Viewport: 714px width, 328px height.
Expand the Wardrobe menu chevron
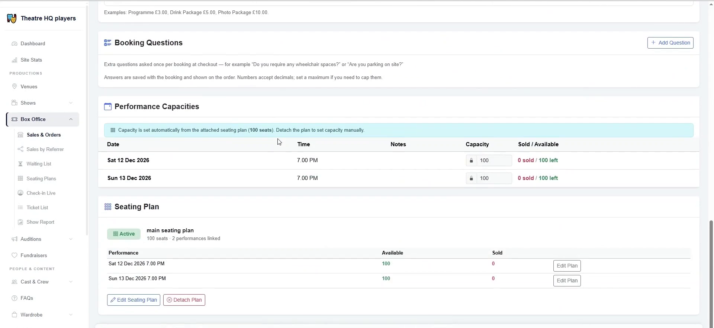pyautogui.click(x=71, y=315)
